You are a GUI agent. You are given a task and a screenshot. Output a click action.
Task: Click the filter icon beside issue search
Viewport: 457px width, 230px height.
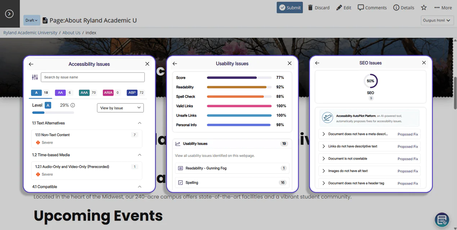34,77
